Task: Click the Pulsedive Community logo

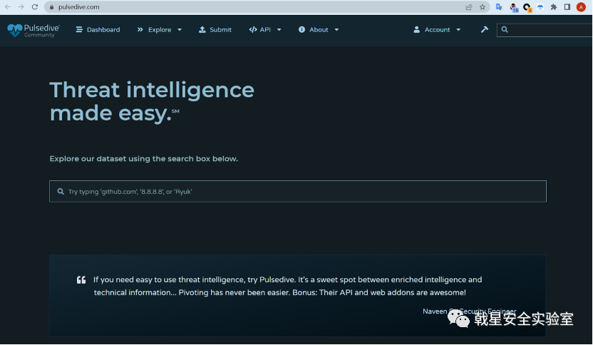Action: [x=33, y=30]
